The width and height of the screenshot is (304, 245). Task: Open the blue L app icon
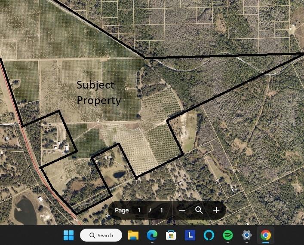click(190, 235)
